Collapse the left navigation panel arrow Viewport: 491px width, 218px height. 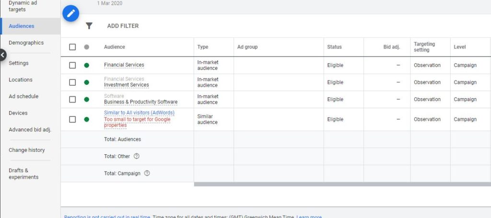click(2, 55)
